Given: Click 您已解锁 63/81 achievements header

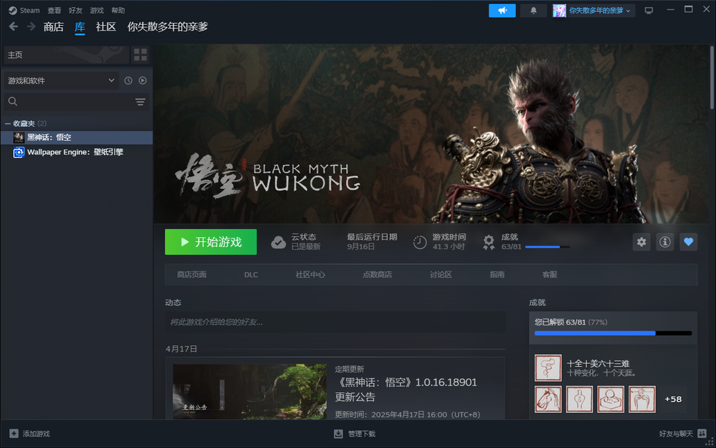Looking at the screenshot, I should [x=571, y=323].
